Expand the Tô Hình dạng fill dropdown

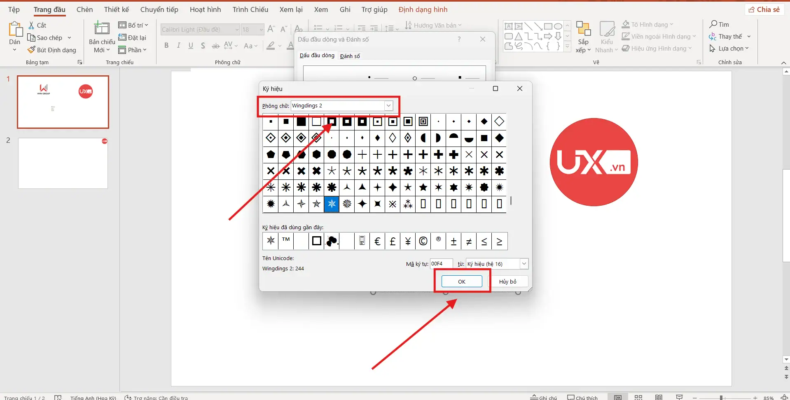[671, 25]
